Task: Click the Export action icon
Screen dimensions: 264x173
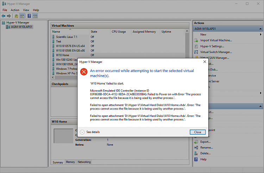Action: pyautogui.click(x=196, y=142)
